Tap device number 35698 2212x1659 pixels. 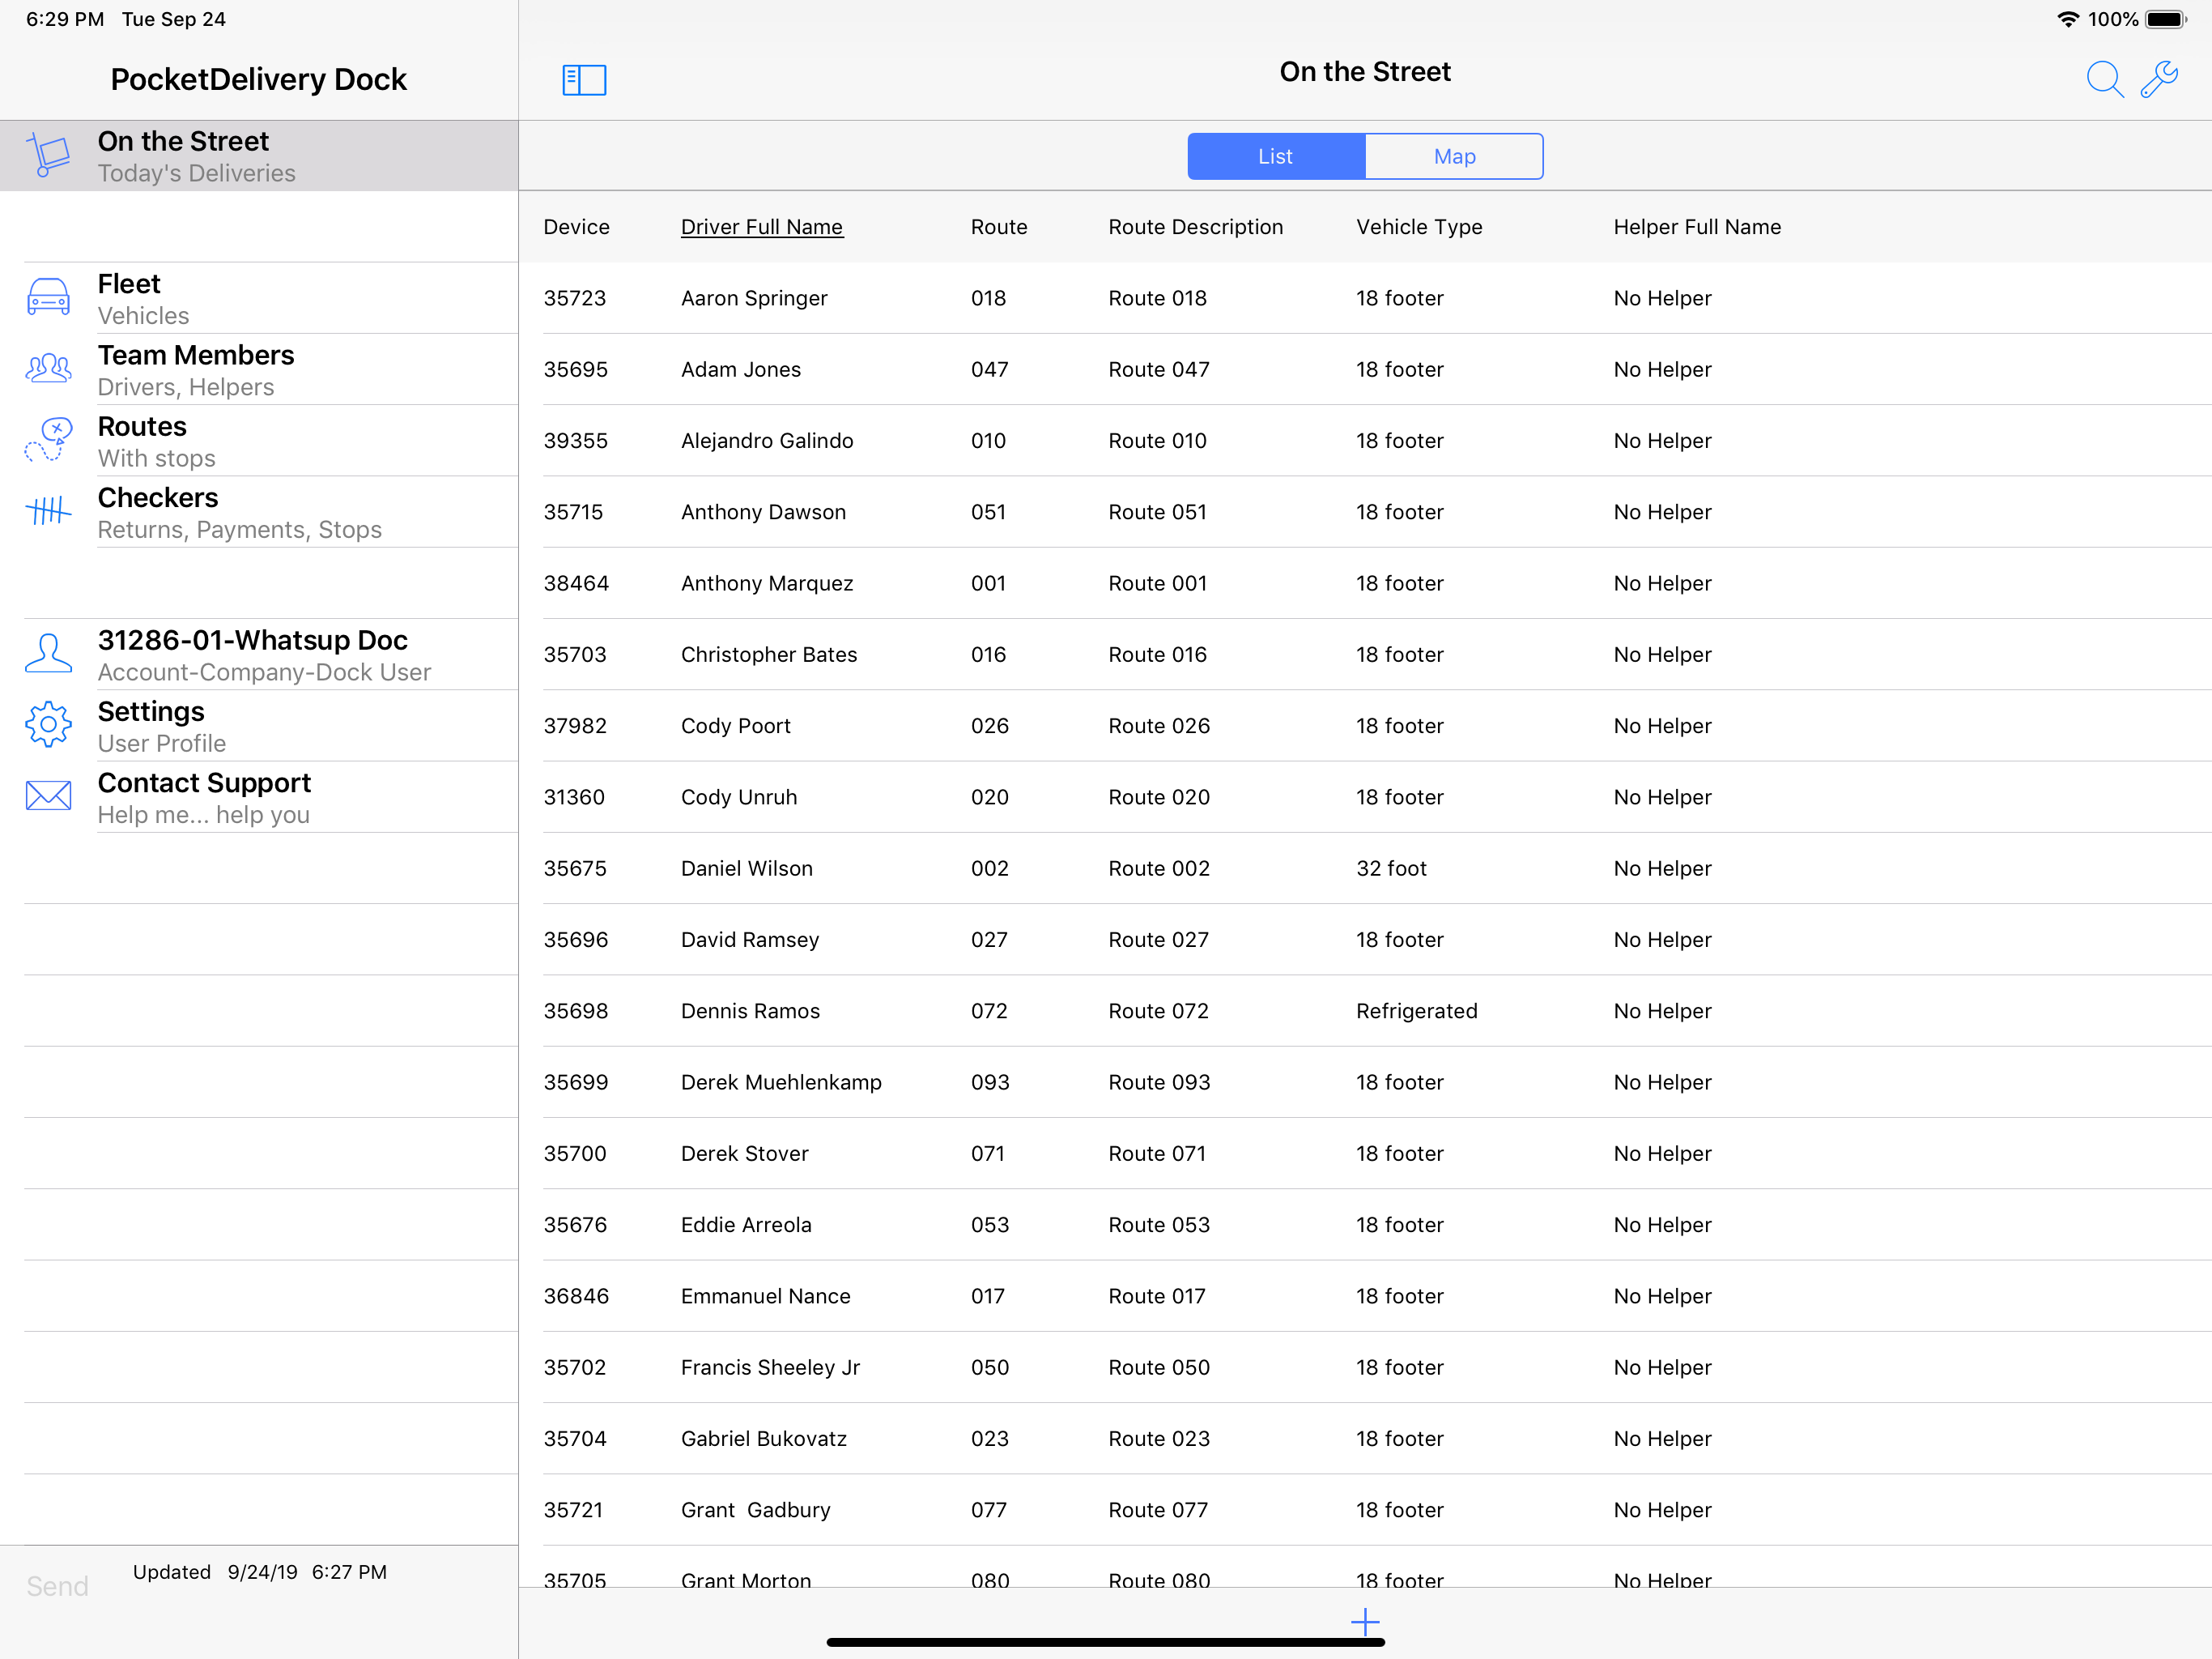tap(576, 1011)
